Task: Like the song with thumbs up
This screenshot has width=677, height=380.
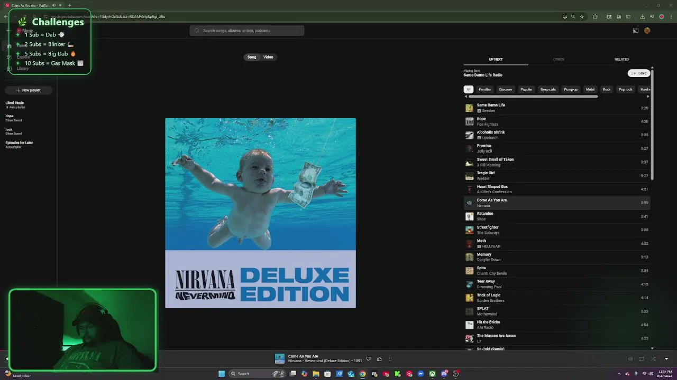Action: [379, 359]
